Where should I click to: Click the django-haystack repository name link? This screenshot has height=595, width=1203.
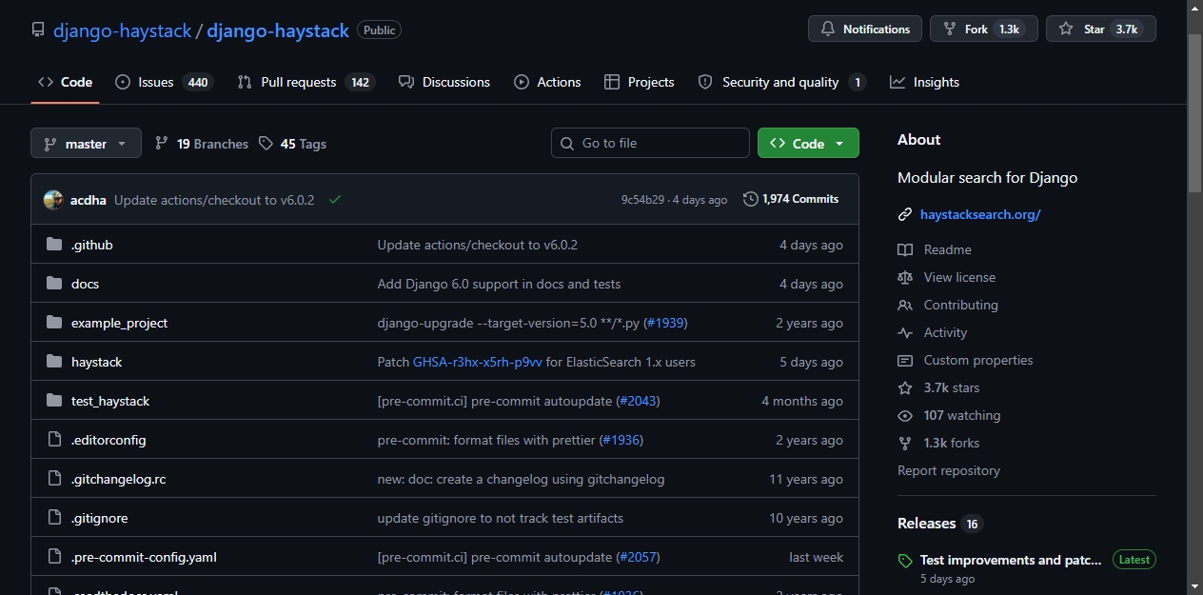click(x=278, y=30)
